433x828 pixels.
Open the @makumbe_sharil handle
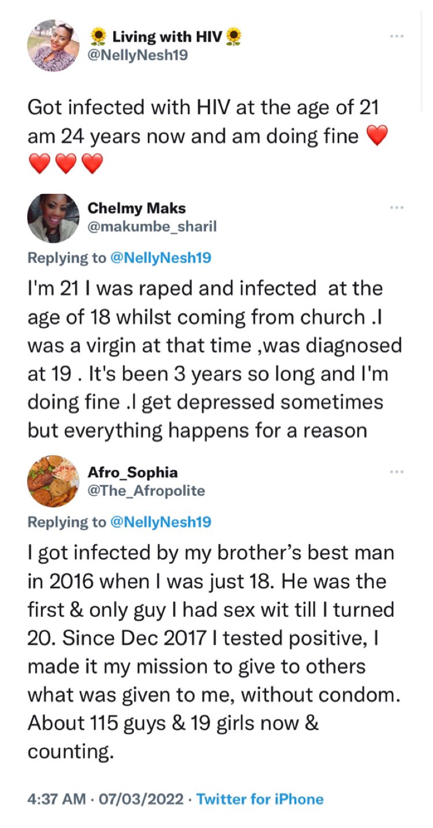click(152, 226)
